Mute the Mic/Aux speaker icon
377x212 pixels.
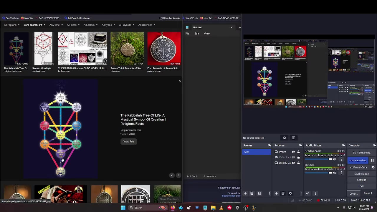tap(335, 173)
